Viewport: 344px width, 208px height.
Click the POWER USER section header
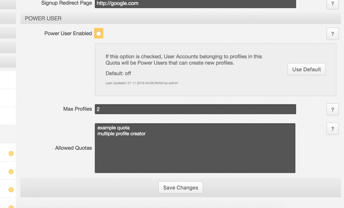pos(43,18)
